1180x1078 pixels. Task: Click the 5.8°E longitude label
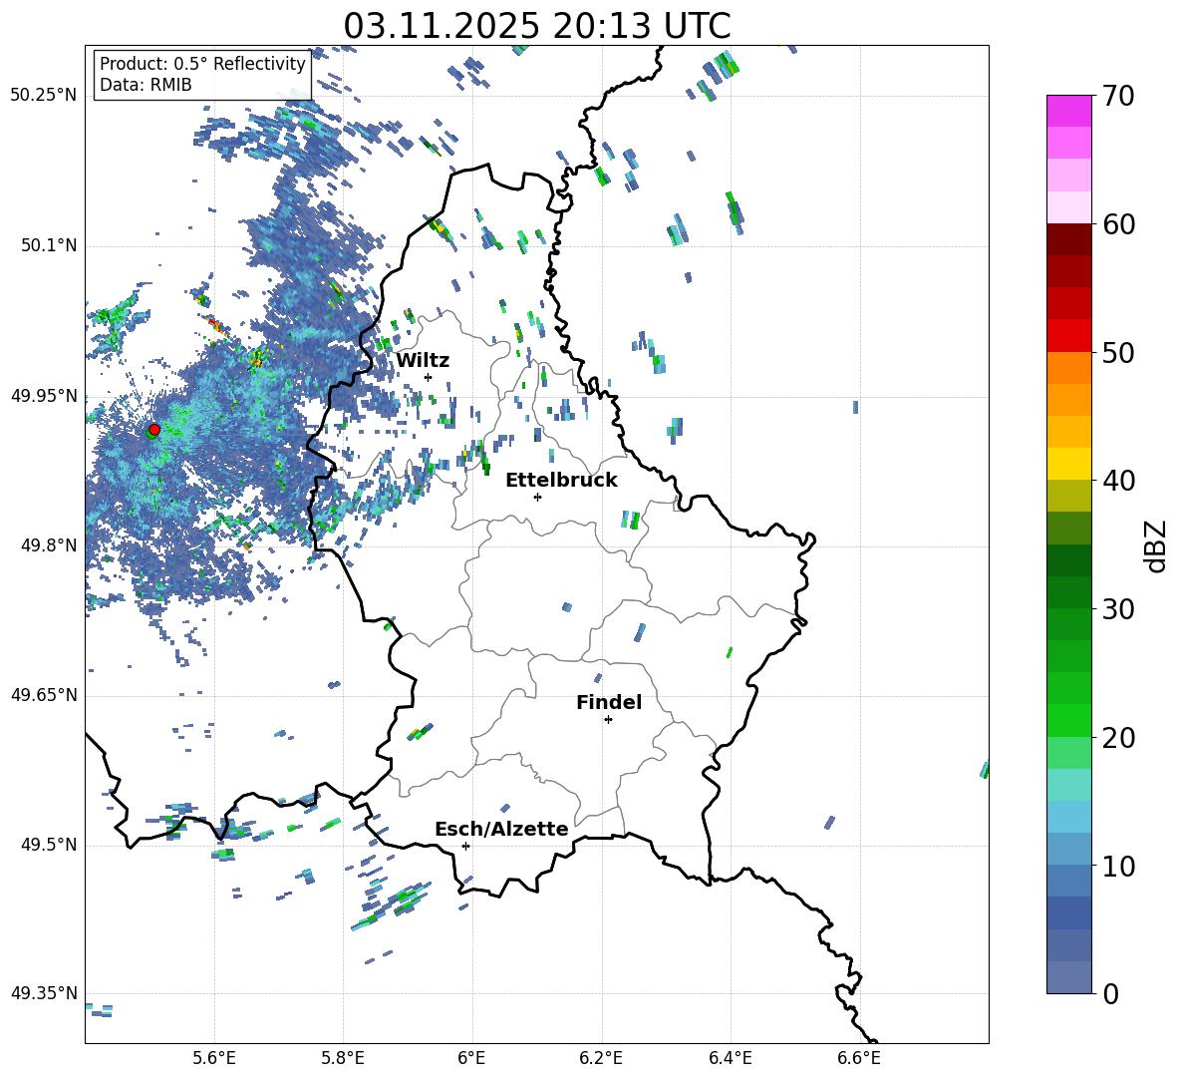pyautogui.click(x=343, y=1058)
